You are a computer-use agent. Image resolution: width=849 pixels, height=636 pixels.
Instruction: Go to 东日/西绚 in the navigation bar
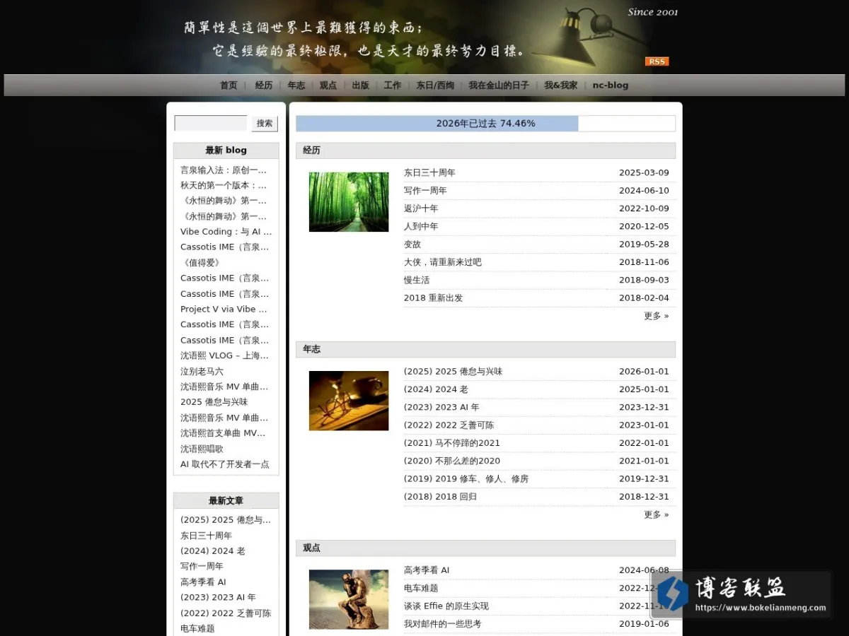pyautogui.click(x=435, y=85)
